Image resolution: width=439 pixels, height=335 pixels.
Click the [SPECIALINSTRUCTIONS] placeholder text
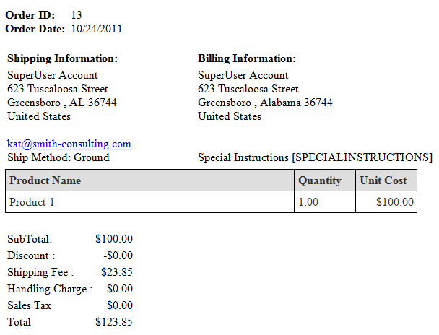tap(362, 157)
